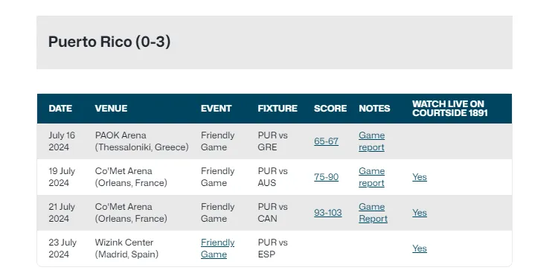Select the Wizink Center venue cell

[126, 248]
